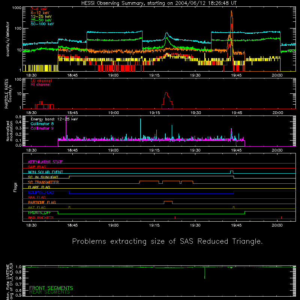Screen dimensions: 300x300
Task: Click the ATTENUATOR STATE flag label
Action: (45, 162)
